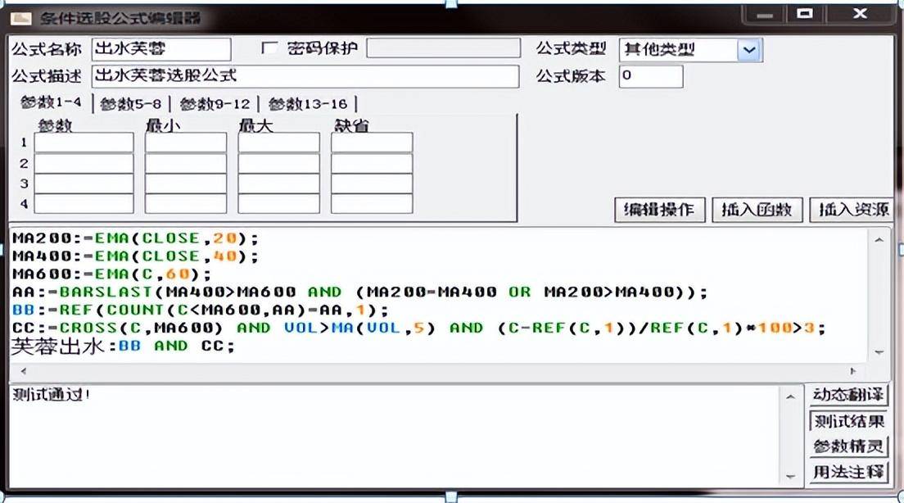Click the code editor scroll down arrow
Viewport: 904px width, 503px height.
(879, 352)
